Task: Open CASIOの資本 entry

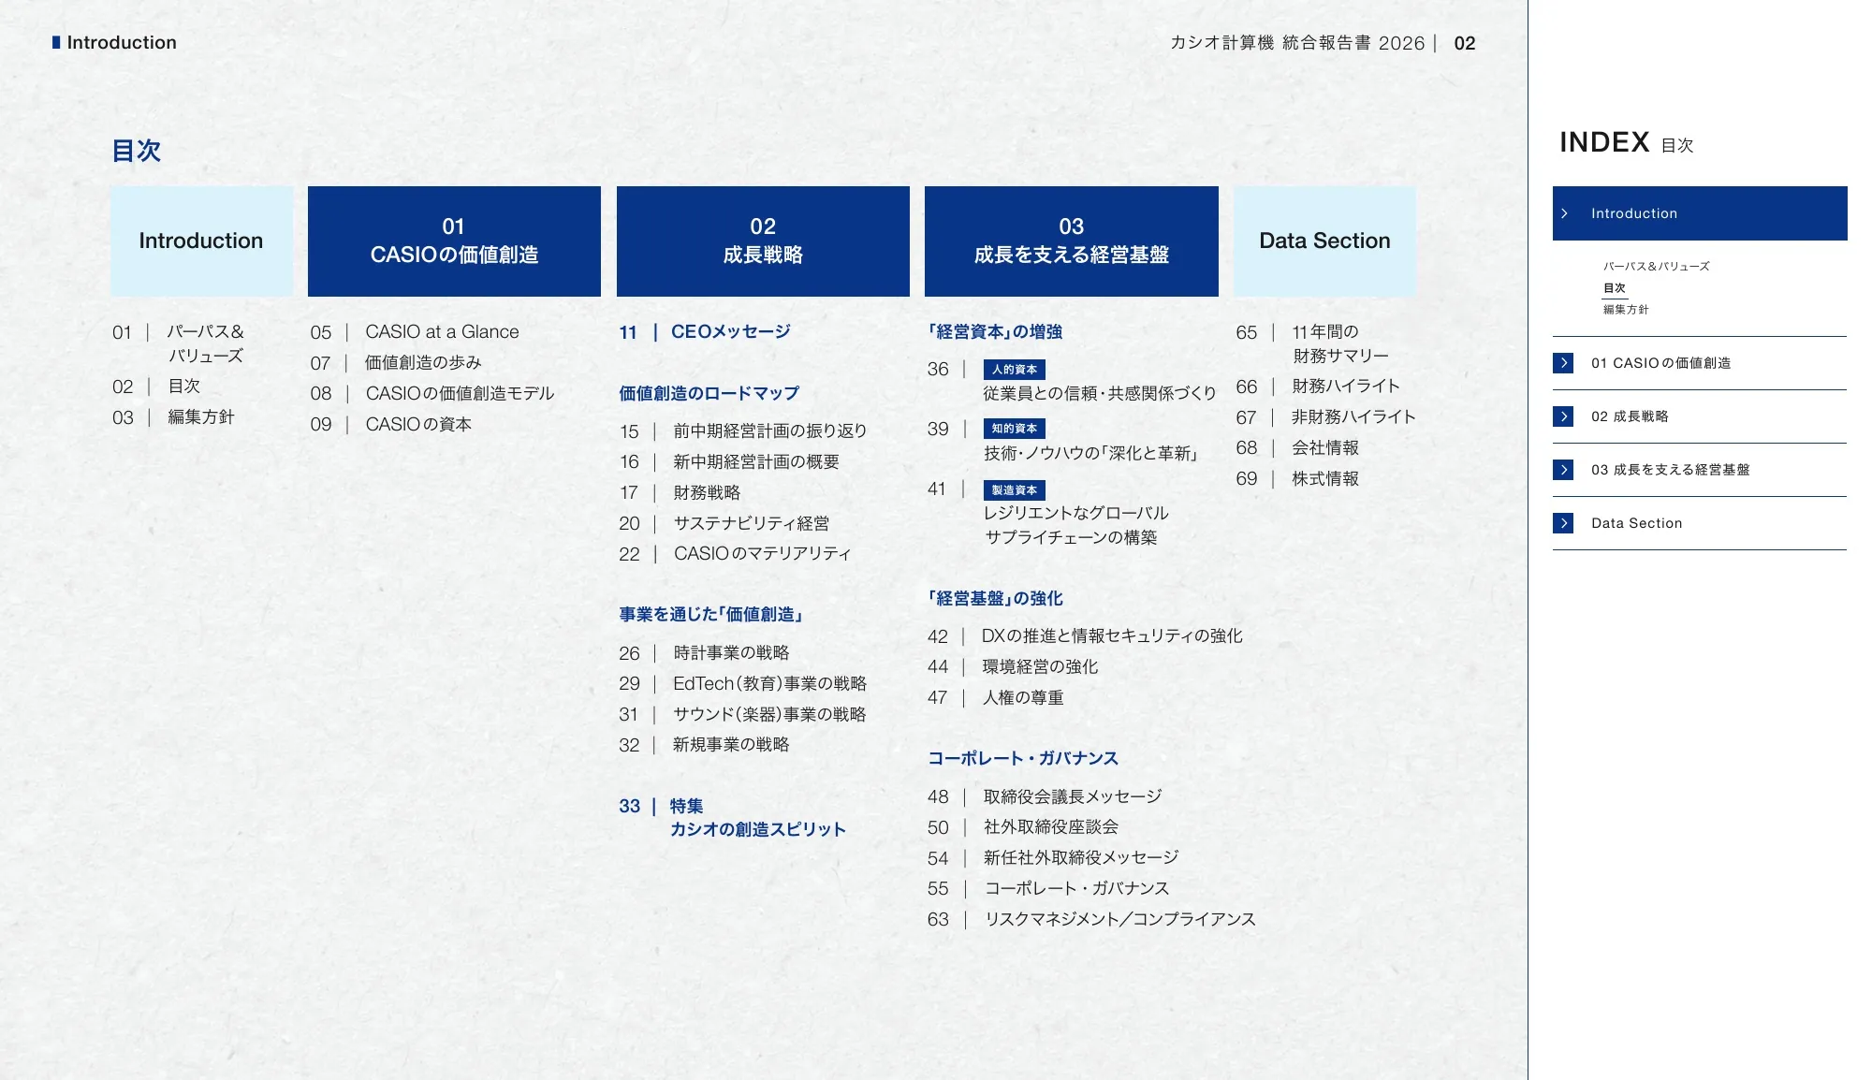Action: click(391, 425)
